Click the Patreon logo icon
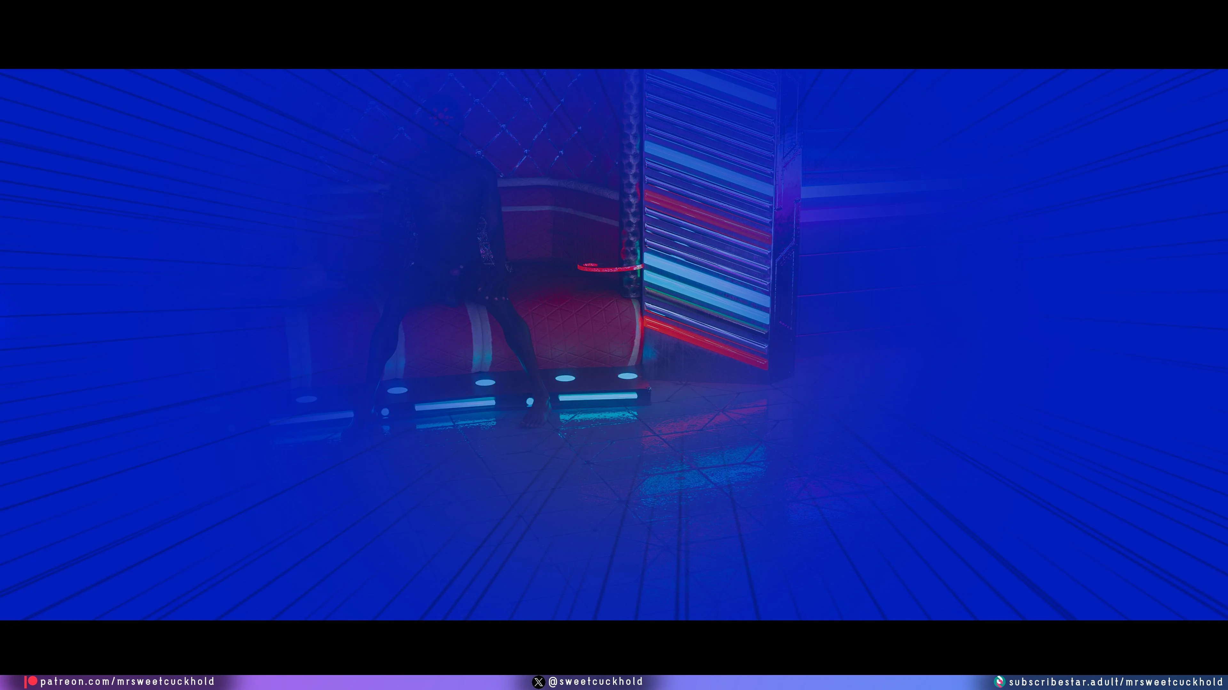The image size is (1228, 690). click(31, 681)
